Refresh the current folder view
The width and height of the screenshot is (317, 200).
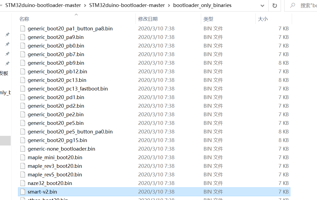tap(275, 5)
